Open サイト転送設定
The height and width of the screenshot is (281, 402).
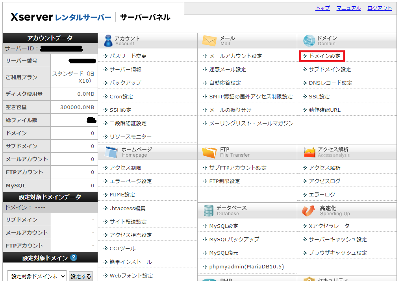pyautogui.click(x=128, y=222)
